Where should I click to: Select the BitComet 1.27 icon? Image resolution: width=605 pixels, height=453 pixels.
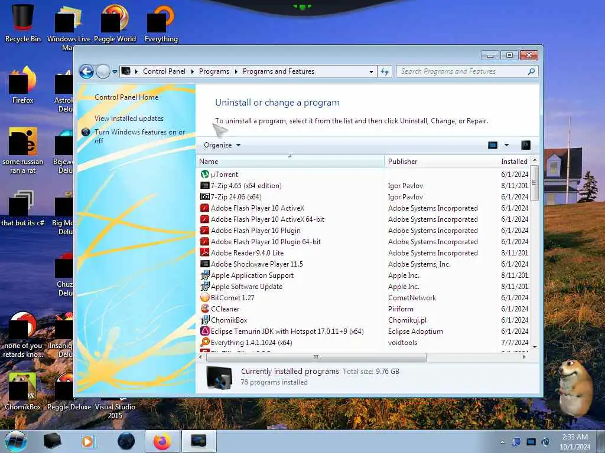[205, 297]
